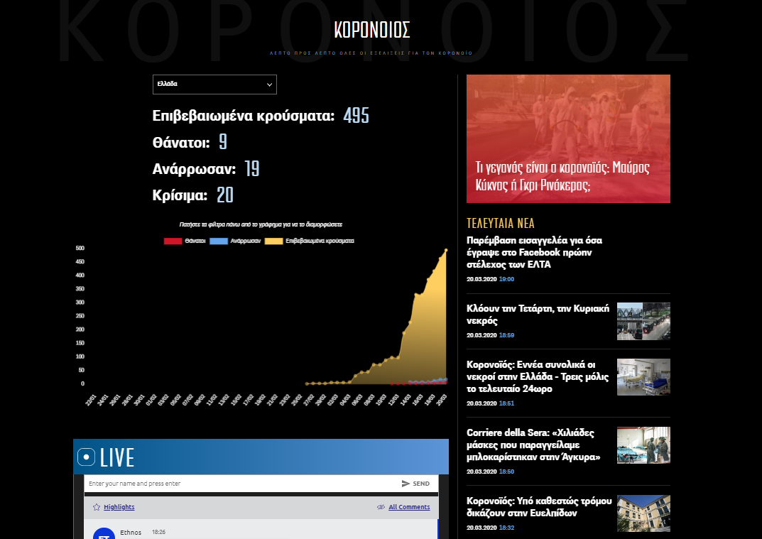Click the LIVE record indicator icon

click(86, 457)
